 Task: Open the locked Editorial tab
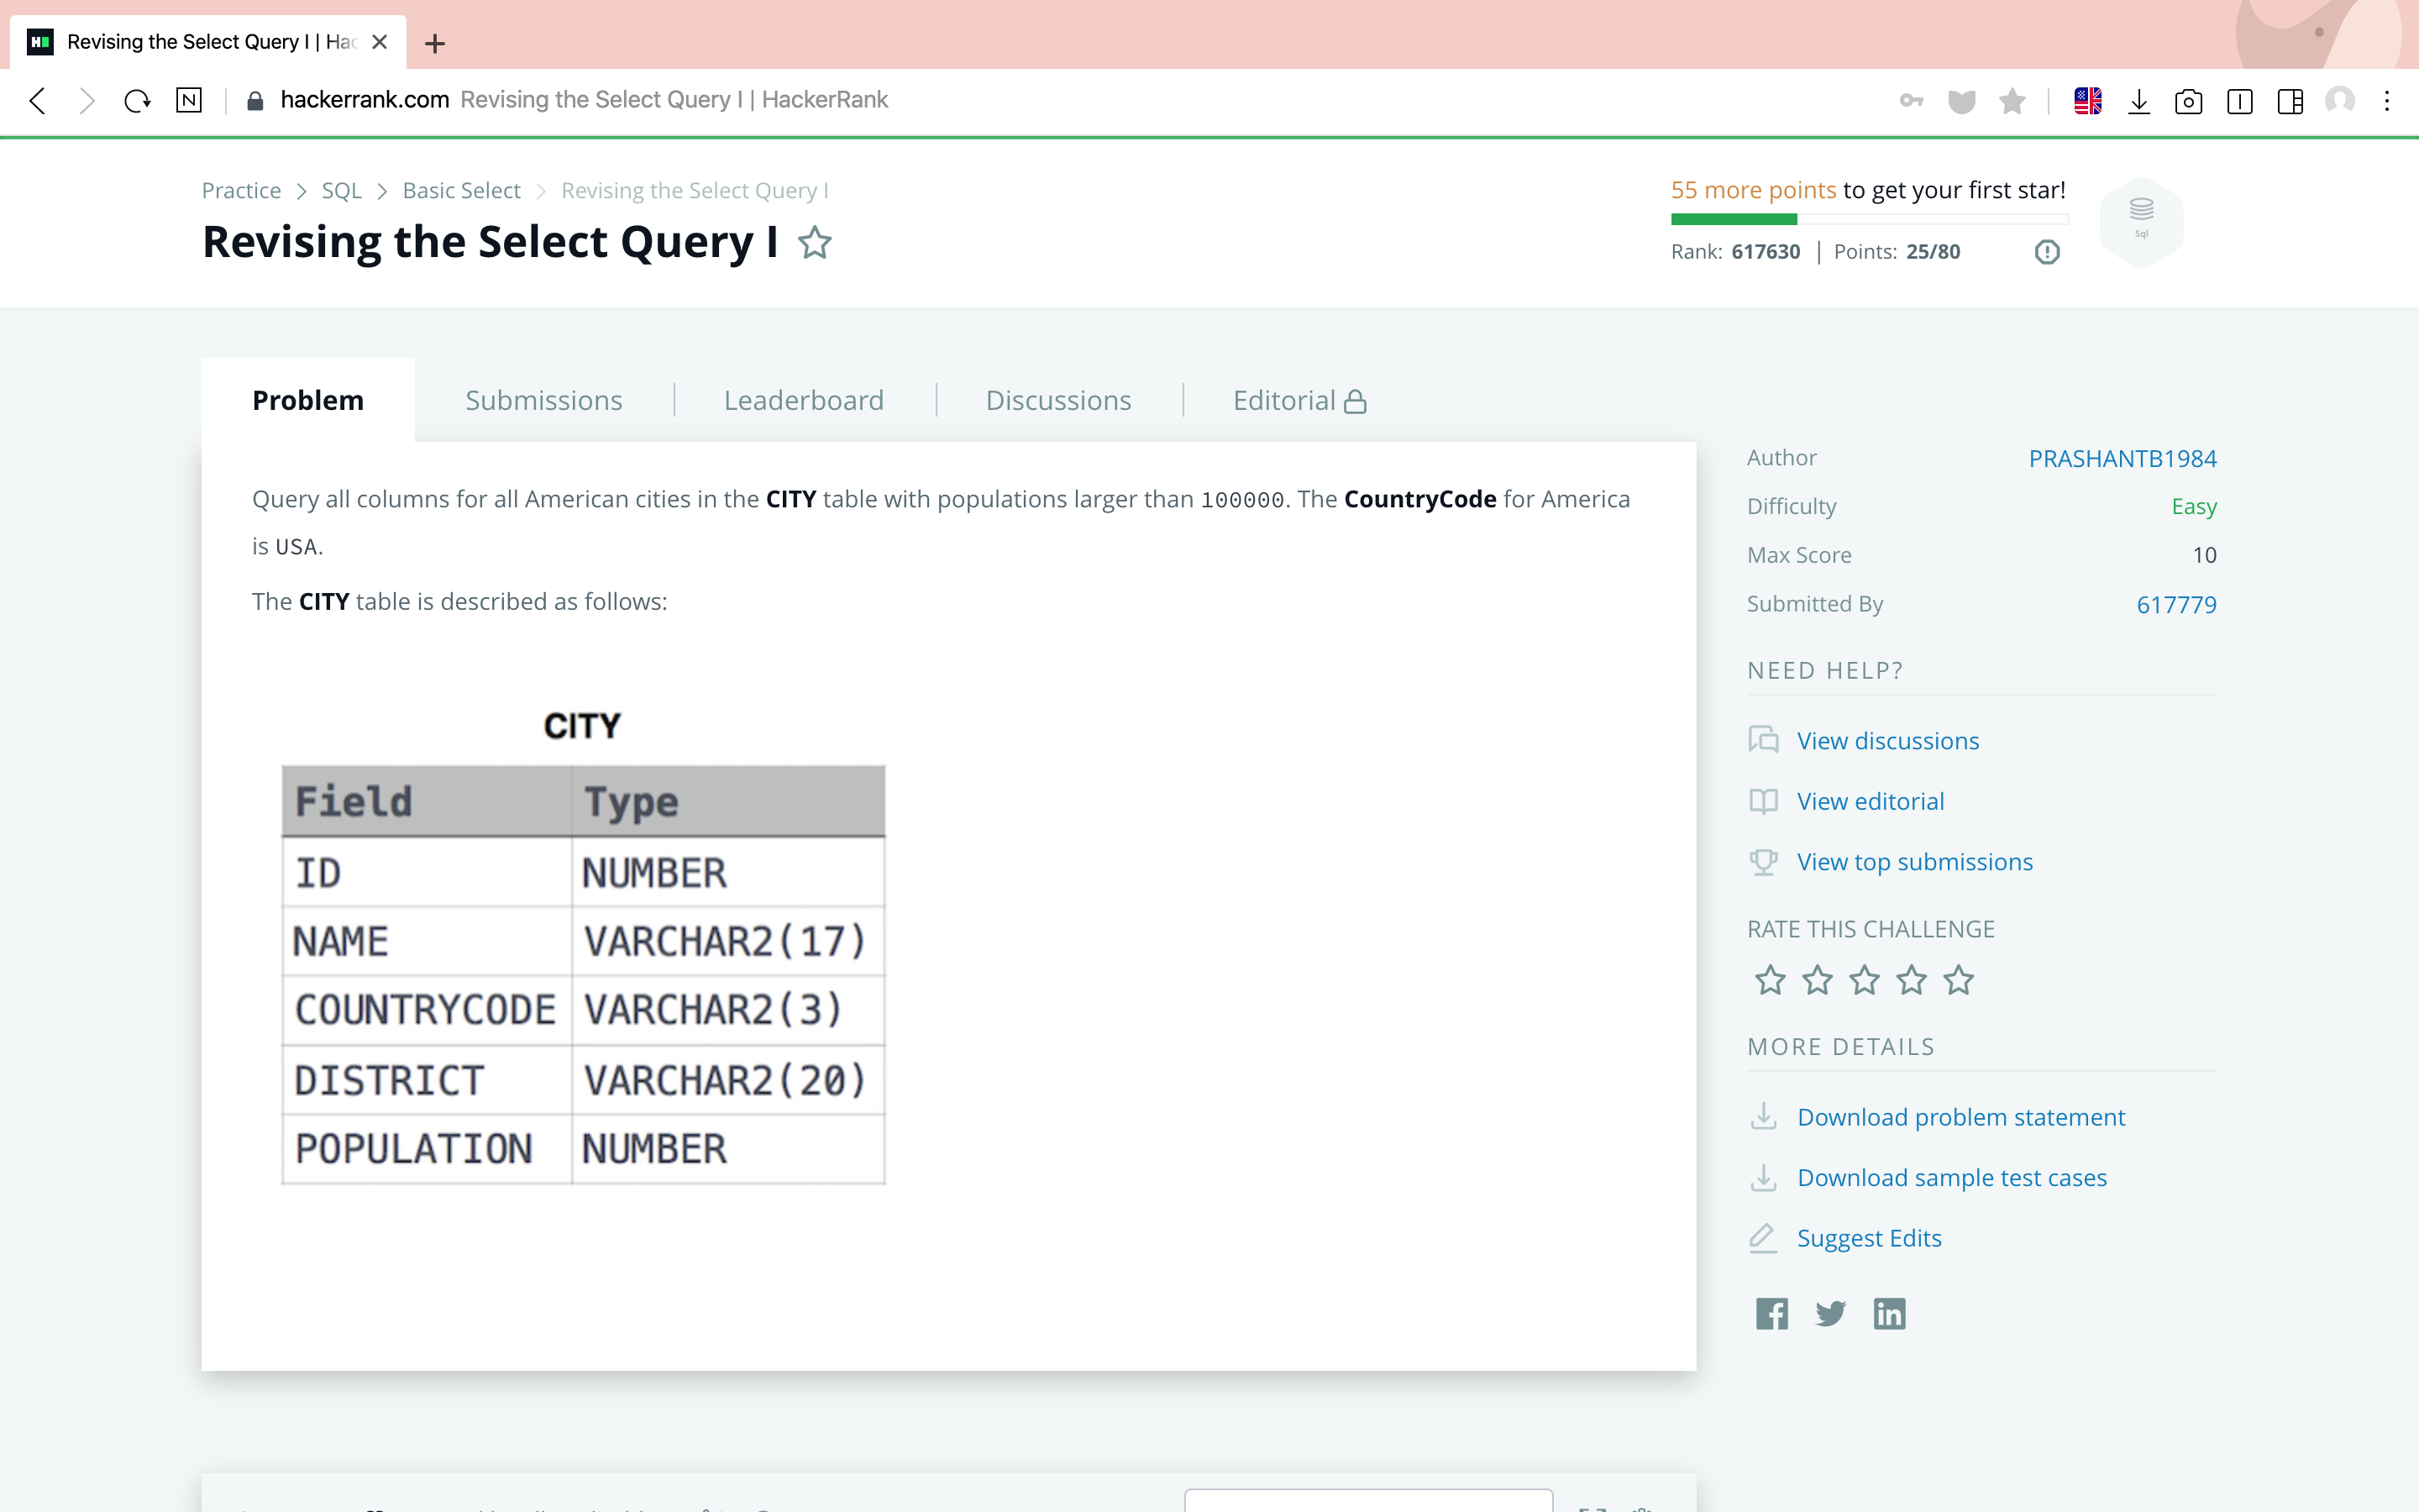(1299, 400)
